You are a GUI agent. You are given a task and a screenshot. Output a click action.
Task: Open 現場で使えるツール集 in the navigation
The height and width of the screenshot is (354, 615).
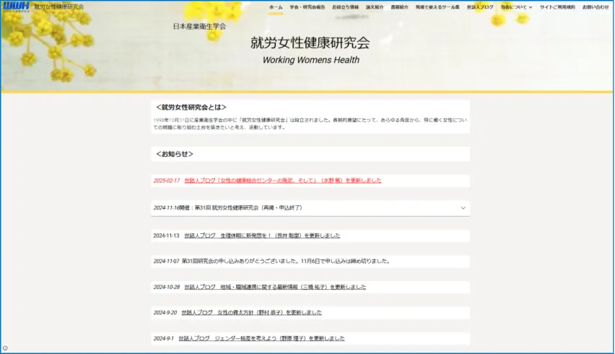[x=437, y=7]
